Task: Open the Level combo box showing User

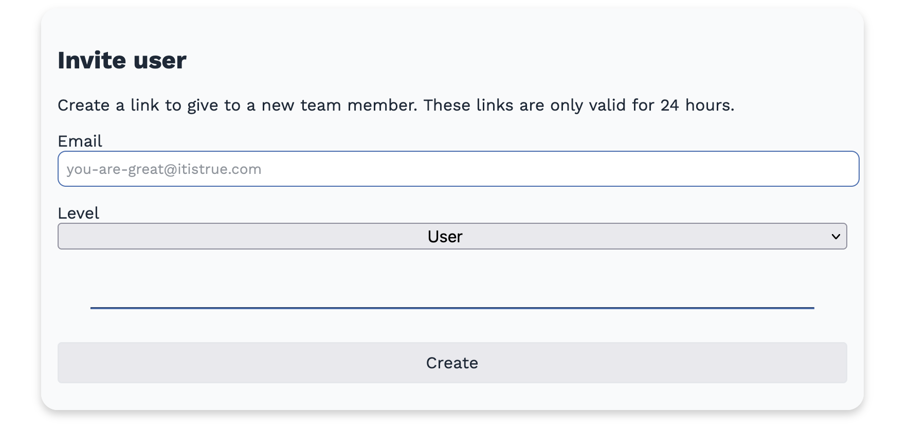Action: 451,236
